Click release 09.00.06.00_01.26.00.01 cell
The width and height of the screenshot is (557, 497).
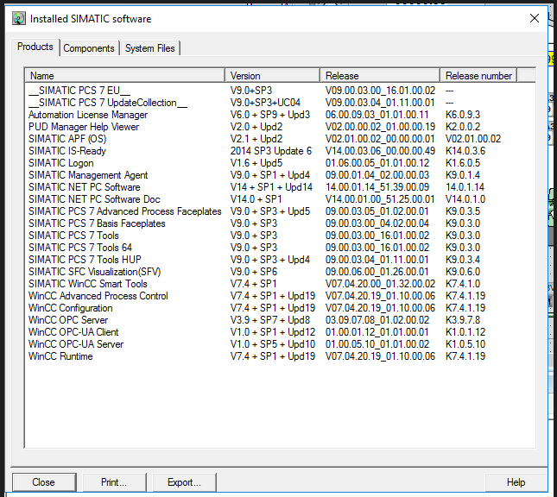coord(377,272)
